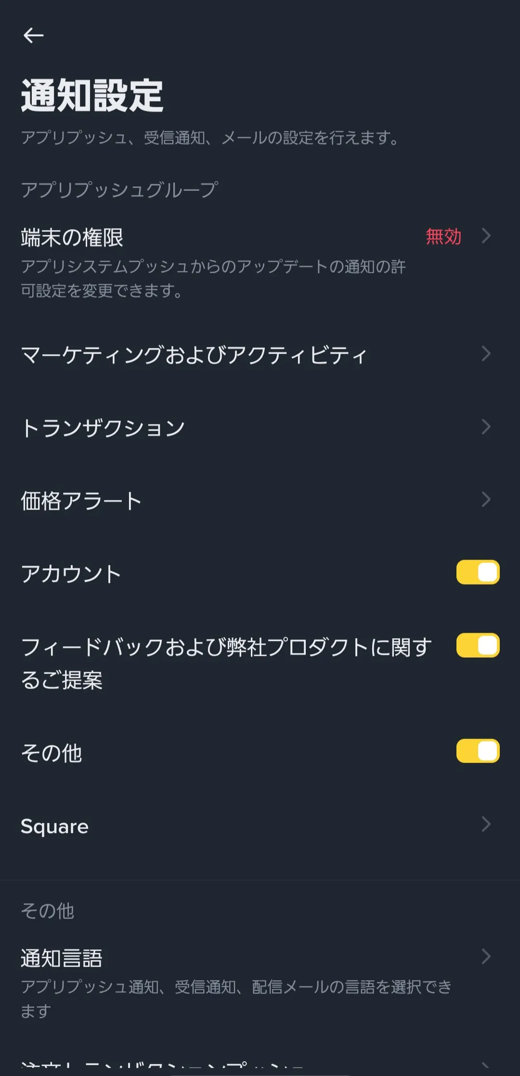520x1076 pixels.
Task: Tap the 通知言語 chevron arrow
Action: pyautogui.click(x=486, y=956)
